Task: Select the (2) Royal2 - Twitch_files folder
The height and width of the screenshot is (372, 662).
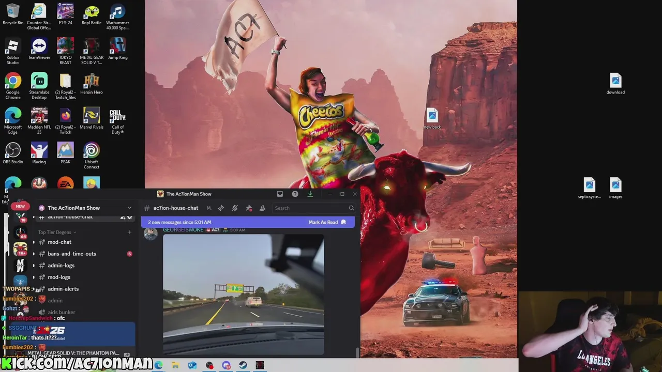Action: pyautogui.click(x=65, y=86)
